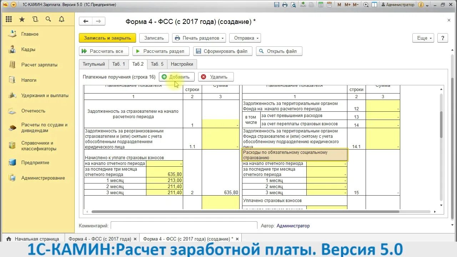
Task: Click the help question mark button
Action: [x=443, y=38]
